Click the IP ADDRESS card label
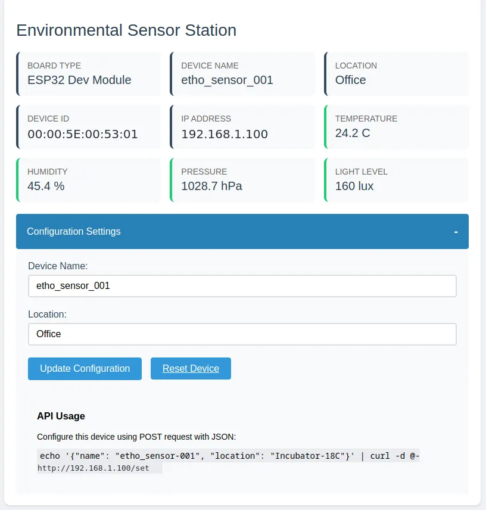The width and height of the screenshot is (486, 510). coord(206,119)
